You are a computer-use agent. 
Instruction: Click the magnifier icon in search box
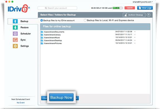point(46,8)
